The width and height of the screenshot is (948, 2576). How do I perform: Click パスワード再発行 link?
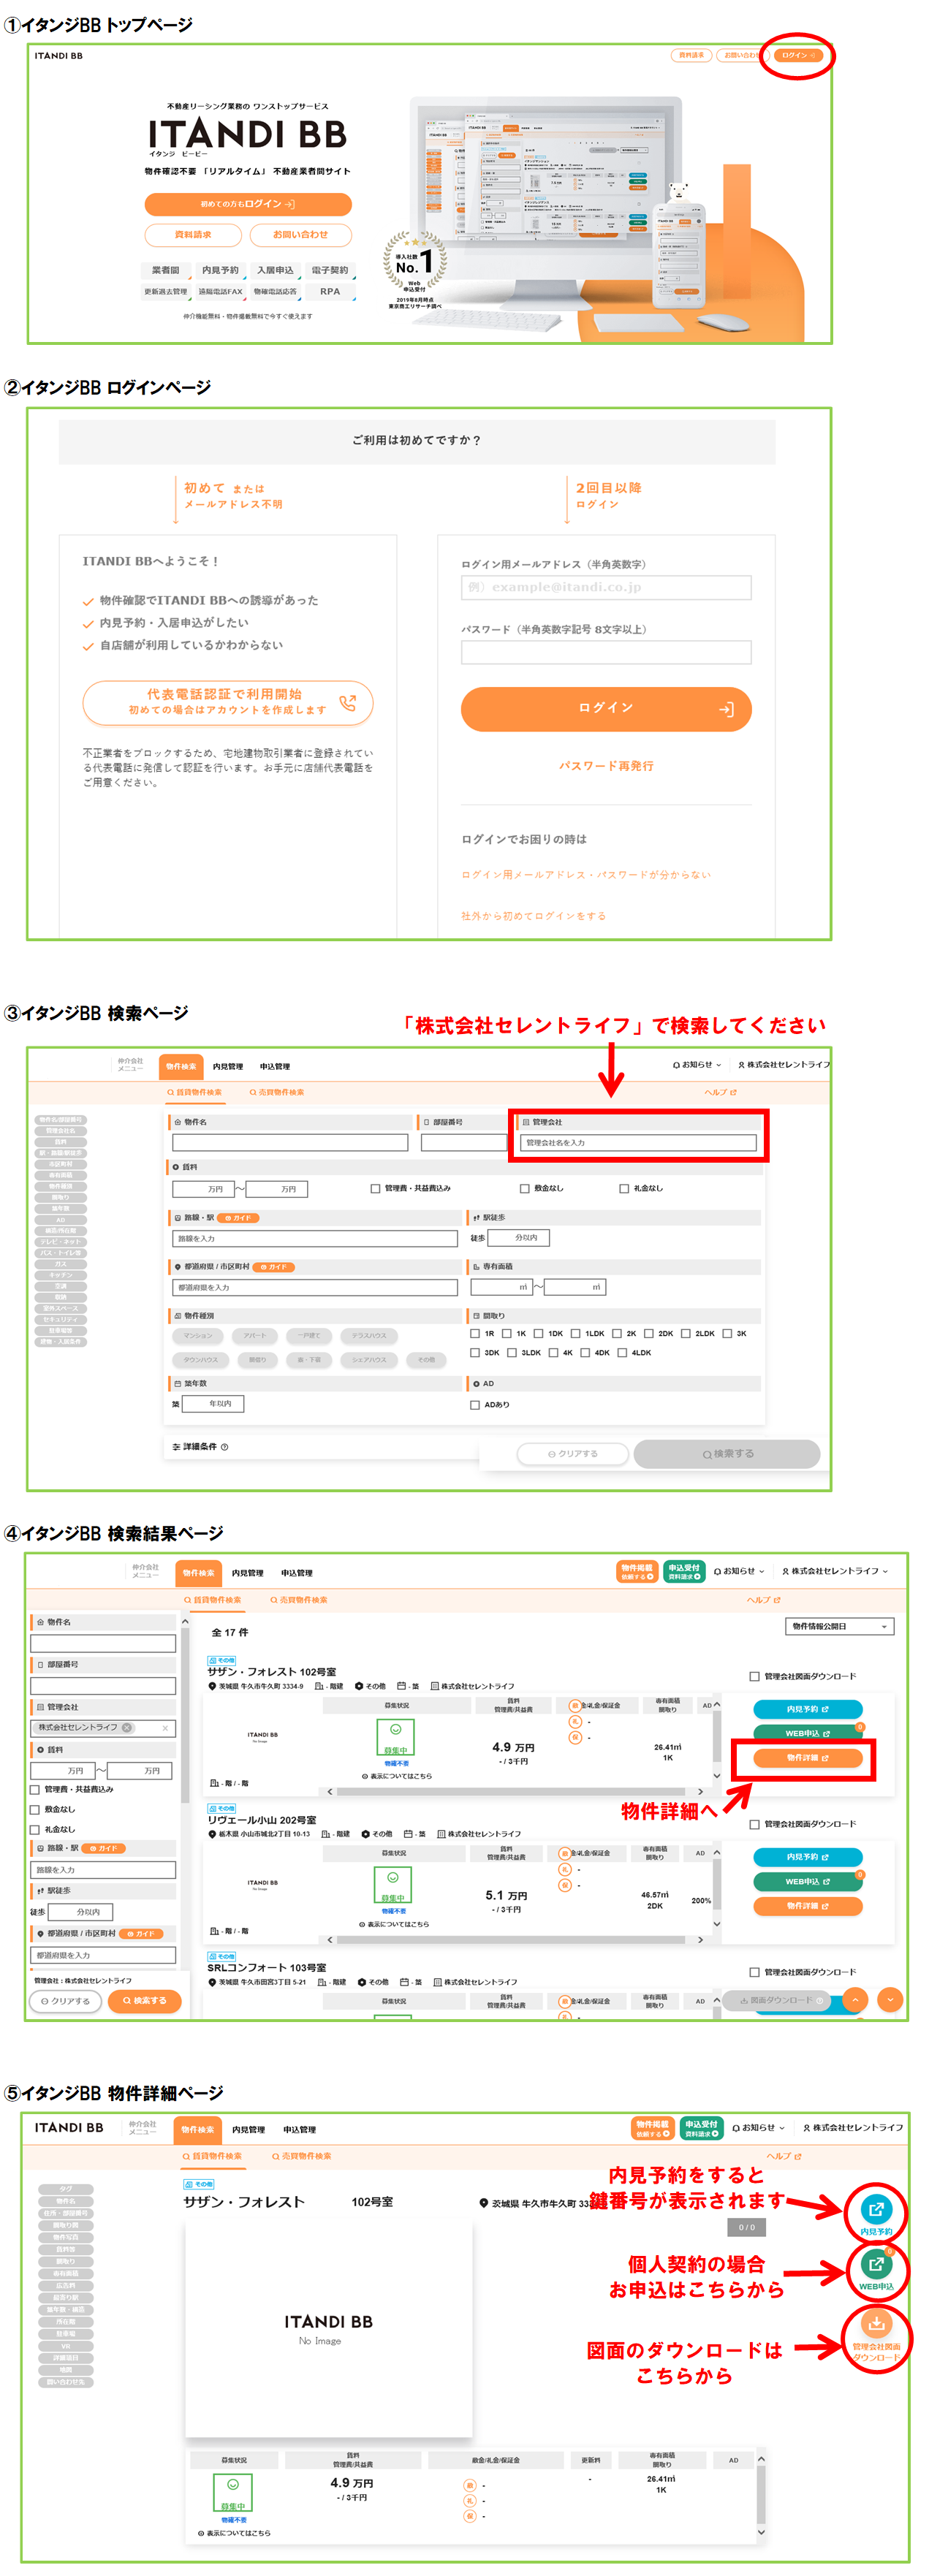606,765
